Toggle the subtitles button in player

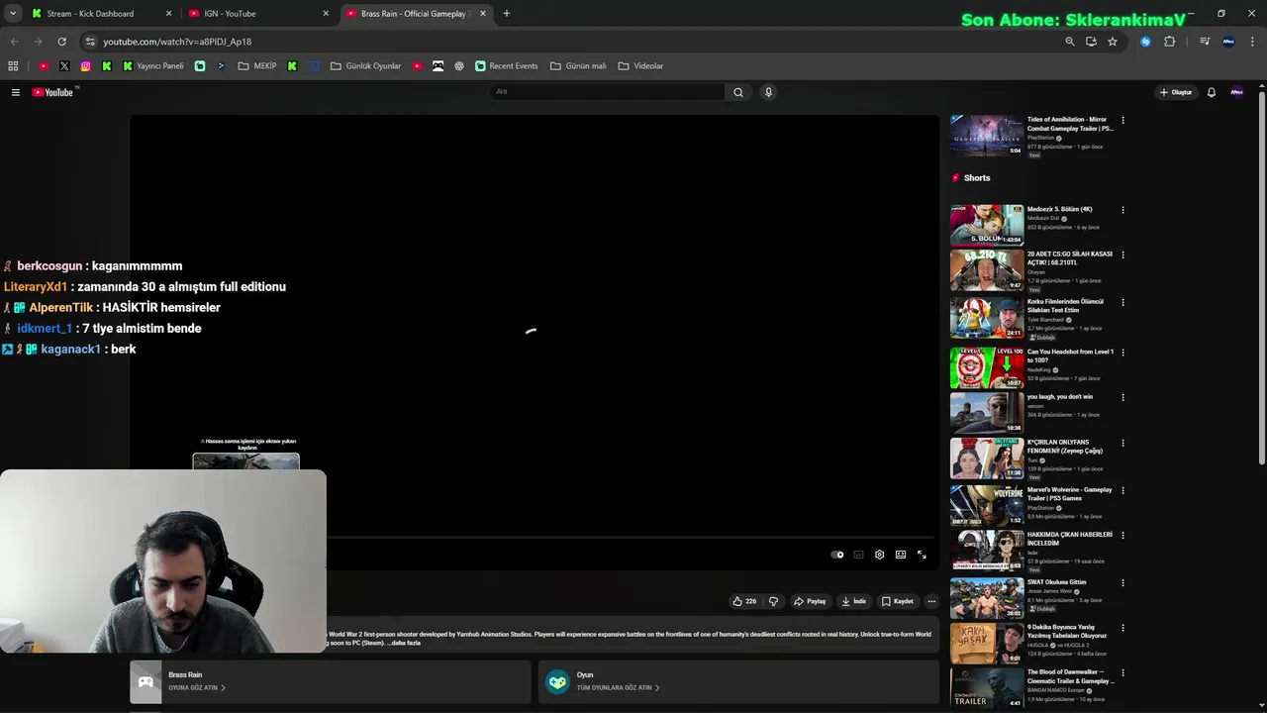coord(858,555)
